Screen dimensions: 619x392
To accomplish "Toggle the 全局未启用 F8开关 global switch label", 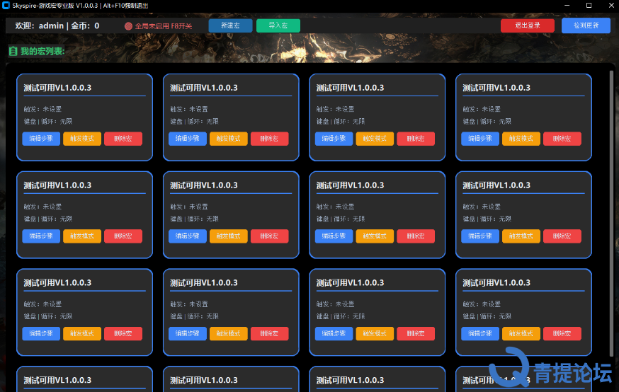I will [x=163, y=26].
